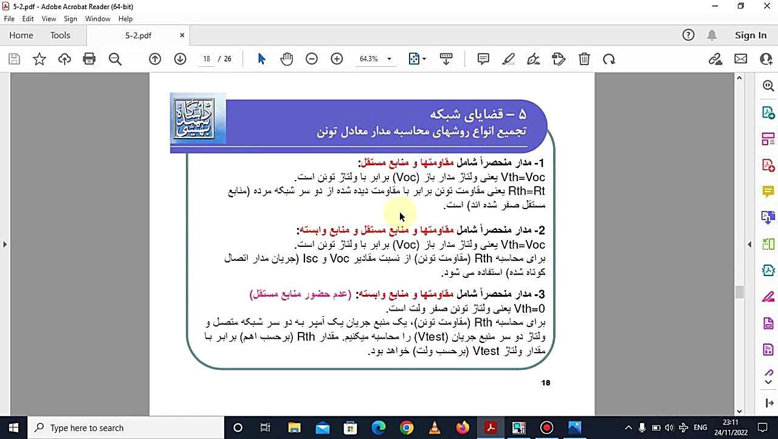Click the Save file icon
The image size is (778, 439).
14,59
